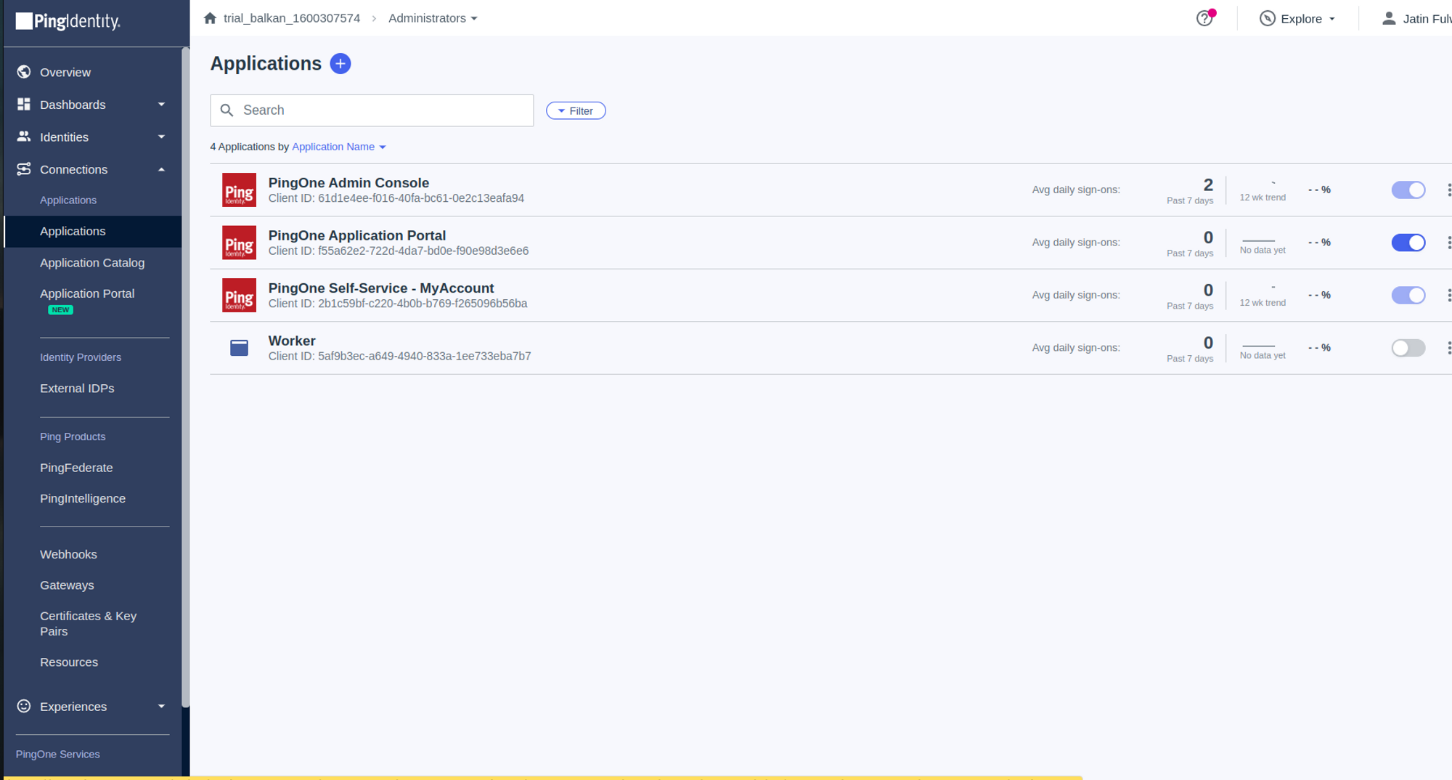1452x780 pixels.
Task: Click 'PingOne Services' section label
Action: (x=58, y=754)
